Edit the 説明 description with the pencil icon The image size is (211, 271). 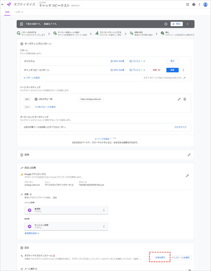[x=189, y=155]
